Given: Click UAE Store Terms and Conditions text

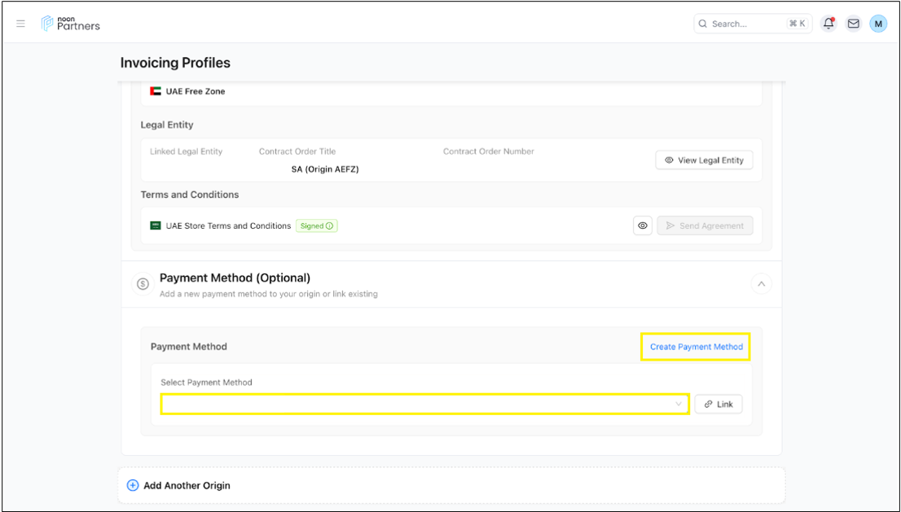Looking at the screenshot, I should (x=228, y=226).
